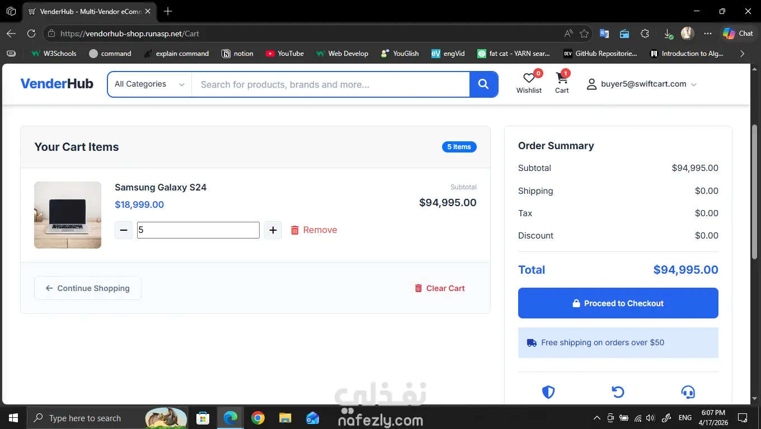The width and height of the screenshot is (761, 429).
Task: Open the buyer5@swiftcart.com account dropdown
Action: point(641,84)
